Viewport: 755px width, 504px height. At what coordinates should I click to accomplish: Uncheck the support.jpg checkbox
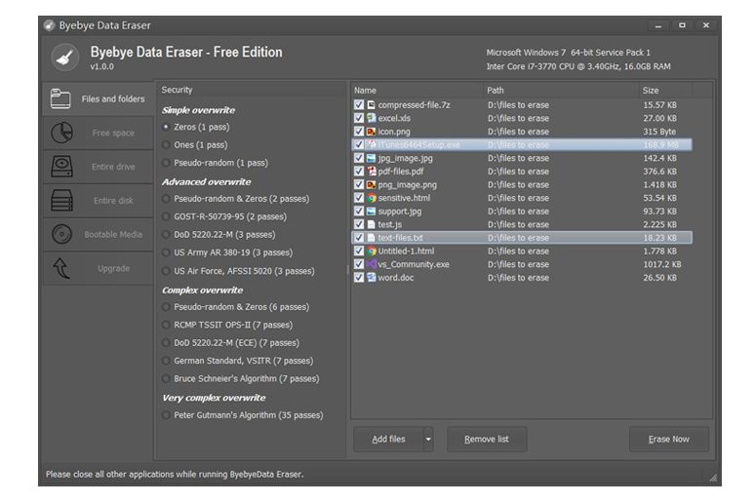(359, 212)
